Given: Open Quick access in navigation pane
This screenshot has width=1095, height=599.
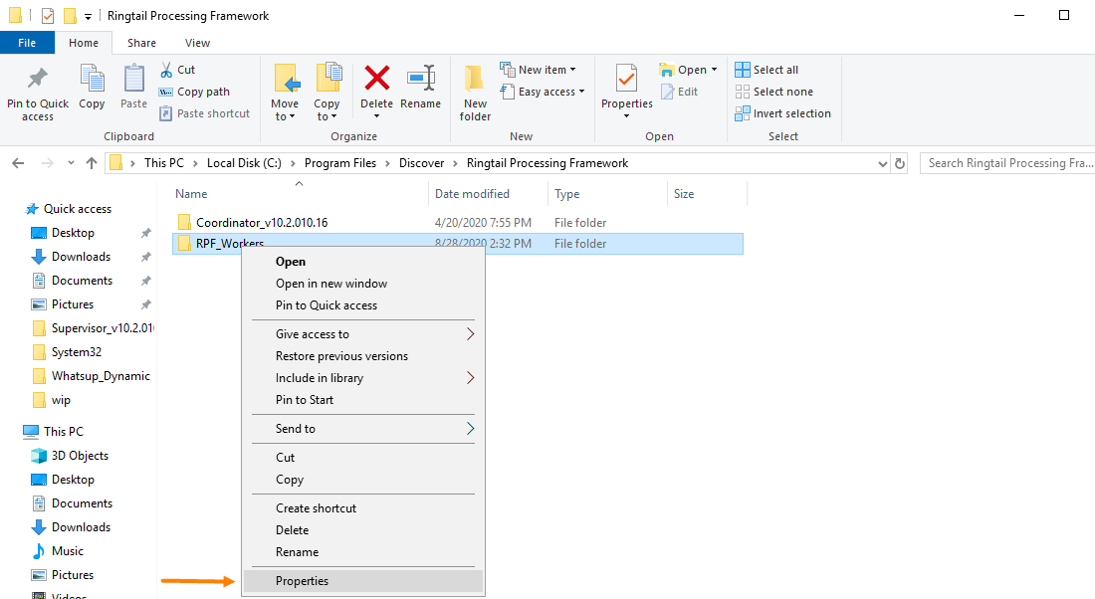Looking at the screenshot, I should [x=78, y=209].
